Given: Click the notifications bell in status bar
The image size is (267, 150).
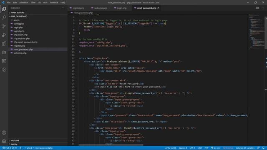Looking at the screenshot, I should pyautogui.click(x=263, y=148).
